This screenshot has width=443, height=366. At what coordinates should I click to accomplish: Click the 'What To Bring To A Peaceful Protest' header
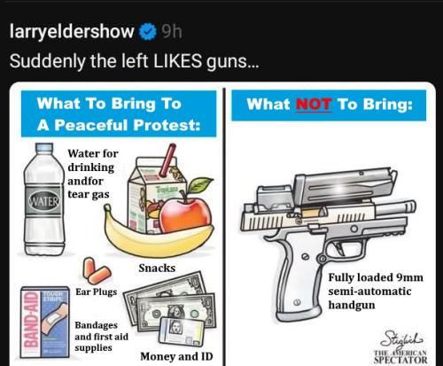pos(119,114)
